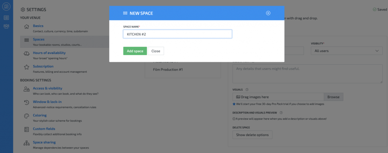Click the Browse button for visuals
The width and height of the screenshot is (388, 153).
(333, 97)
